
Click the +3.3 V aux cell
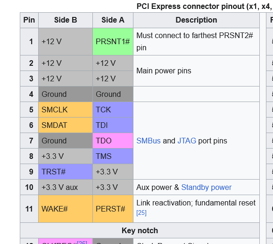tap(66, 187)
